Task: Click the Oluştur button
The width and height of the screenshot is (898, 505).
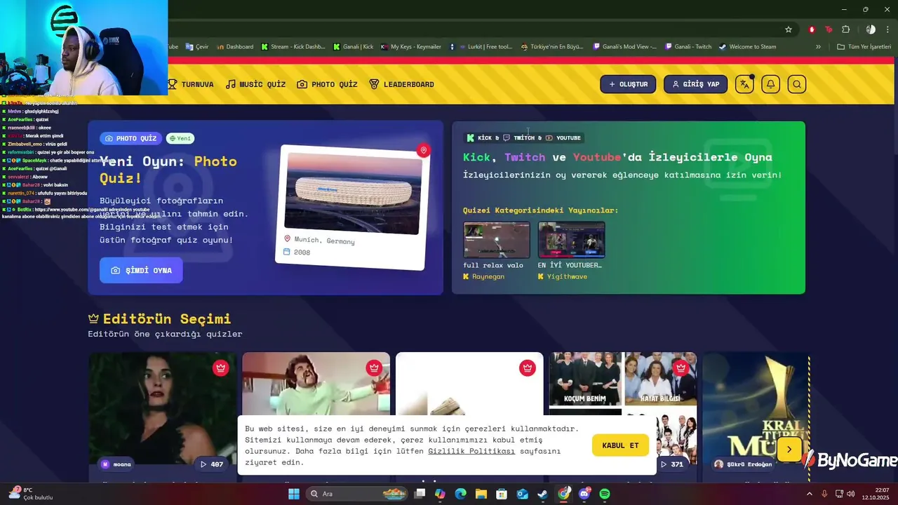Action: (628, 84)
